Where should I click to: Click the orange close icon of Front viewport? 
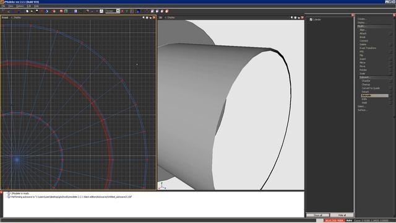pos(154,18)
